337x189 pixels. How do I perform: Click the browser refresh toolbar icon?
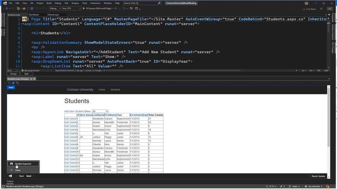tap(124, 8)
